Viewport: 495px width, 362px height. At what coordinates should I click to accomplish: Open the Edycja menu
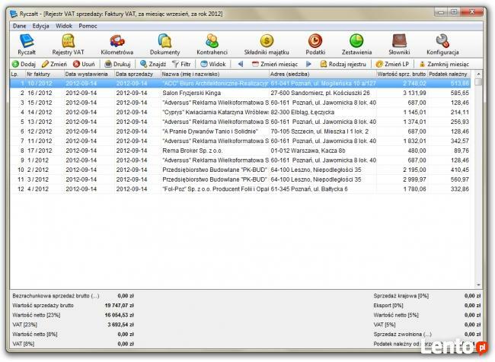(x=41, y=26)
